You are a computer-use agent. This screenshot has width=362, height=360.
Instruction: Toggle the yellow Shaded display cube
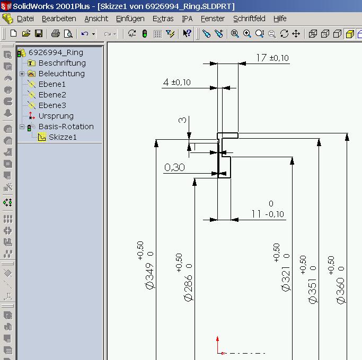(349, 34)
